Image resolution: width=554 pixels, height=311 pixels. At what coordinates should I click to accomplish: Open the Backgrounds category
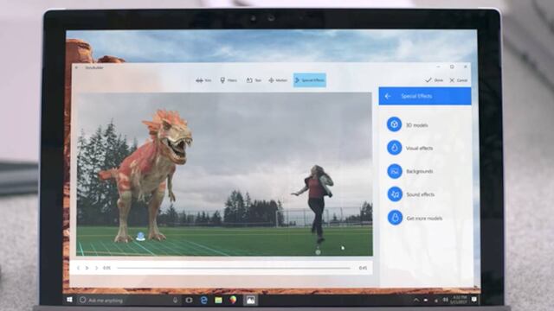(x=409, y=171)
